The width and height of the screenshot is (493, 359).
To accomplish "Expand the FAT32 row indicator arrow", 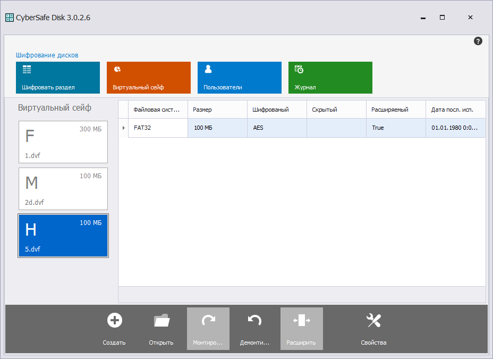I will point(123,128).
